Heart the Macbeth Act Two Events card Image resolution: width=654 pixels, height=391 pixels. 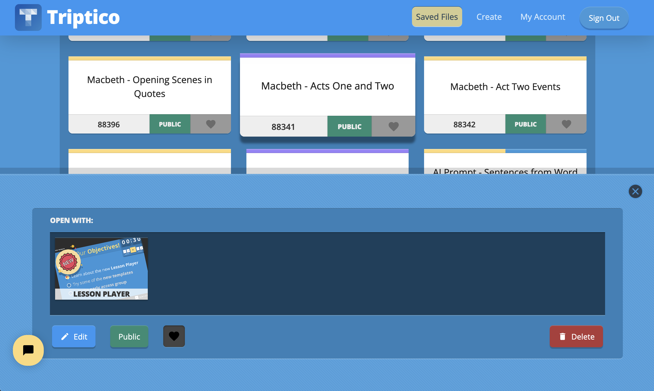click(566, 124)
